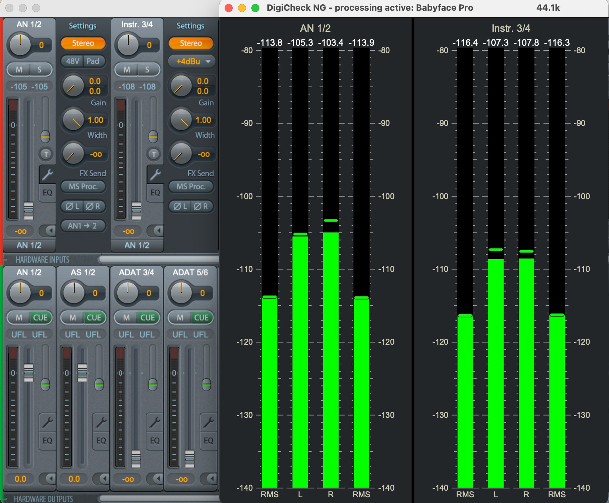The height and width of the screenshot is (503, 609).
Task: Open EQ tab on Hardware Outputs AN 1/2
Action: pos(47,441)
